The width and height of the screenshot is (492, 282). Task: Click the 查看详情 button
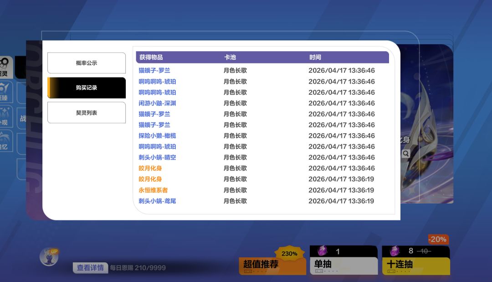90,268
